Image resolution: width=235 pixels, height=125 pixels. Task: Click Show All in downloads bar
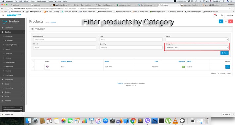(226, 114)
